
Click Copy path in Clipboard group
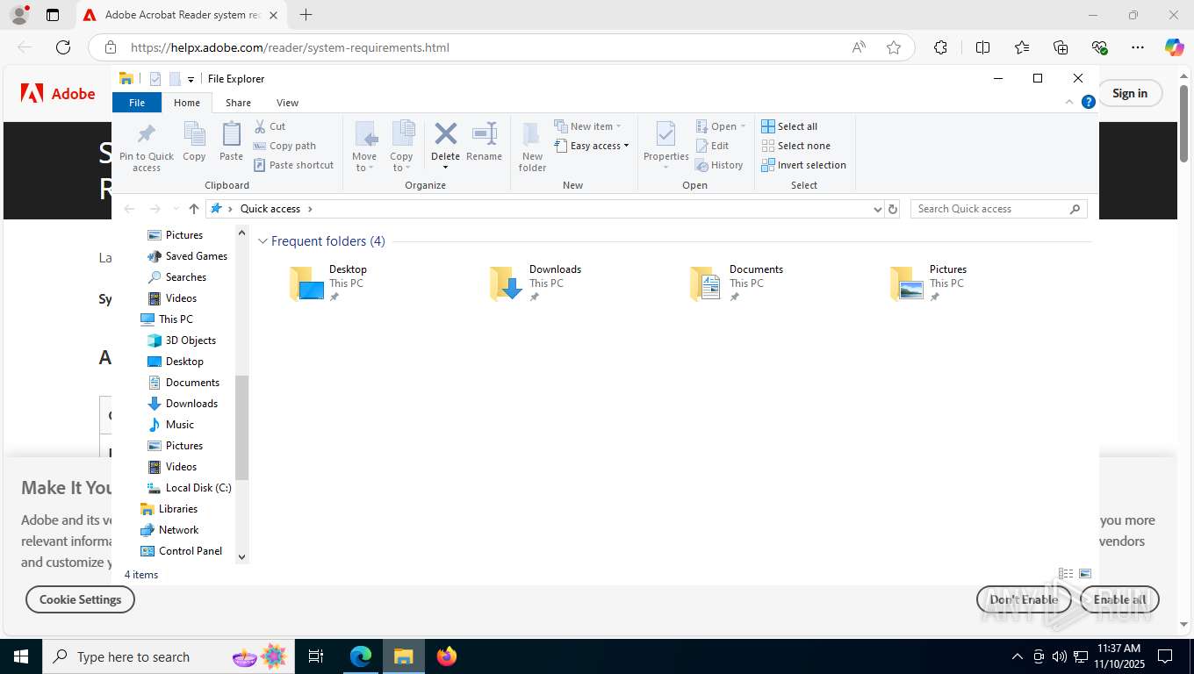[284, 146]
